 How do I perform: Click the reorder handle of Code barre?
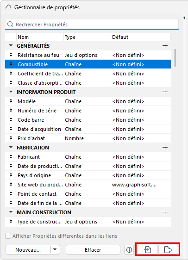point(11,119)
